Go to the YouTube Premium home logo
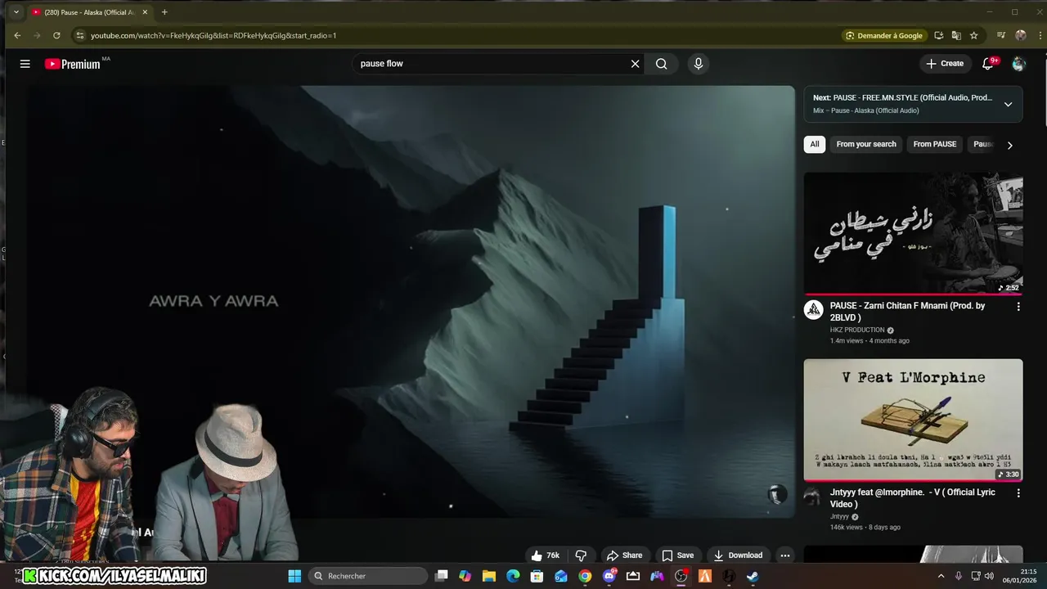The image size is (1047, 589). click(x=72, y=64)
